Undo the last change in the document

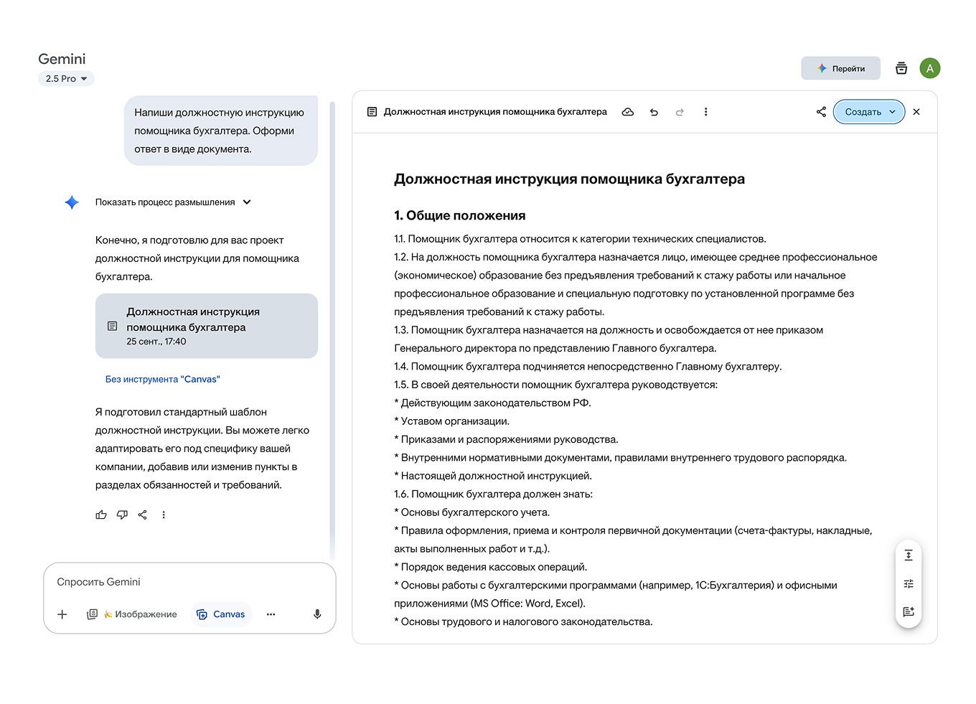[654, 112]
